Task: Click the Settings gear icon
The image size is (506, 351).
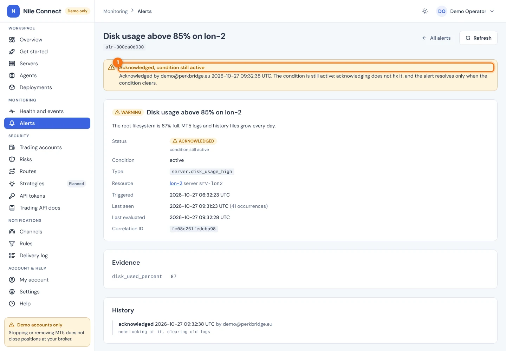Action: tap(12, 292)
